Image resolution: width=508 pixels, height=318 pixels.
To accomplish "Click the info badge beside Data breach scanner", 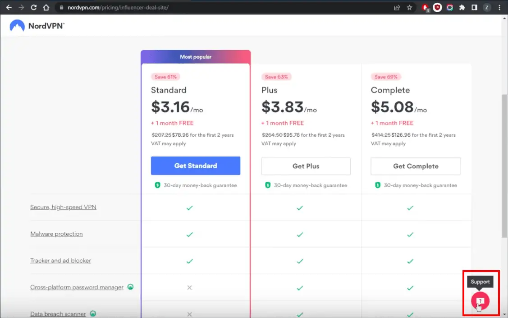I will [x=93, y=313].
